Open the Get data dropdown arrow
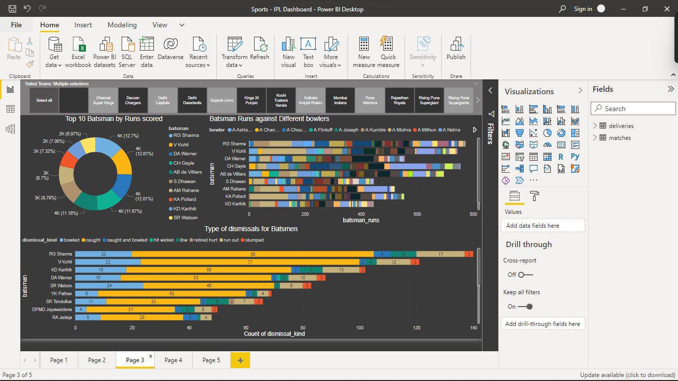This screenshot has width=678, height=381. 60,65
